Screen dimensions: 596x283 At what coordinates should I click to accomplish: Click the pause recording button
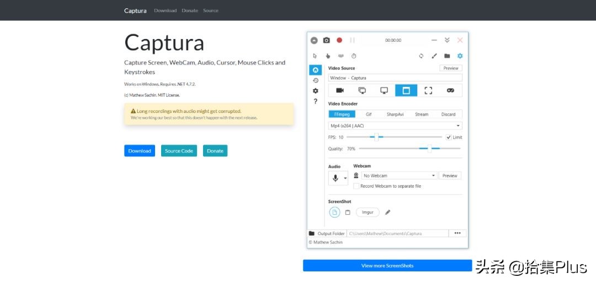[x=352, y=40]
